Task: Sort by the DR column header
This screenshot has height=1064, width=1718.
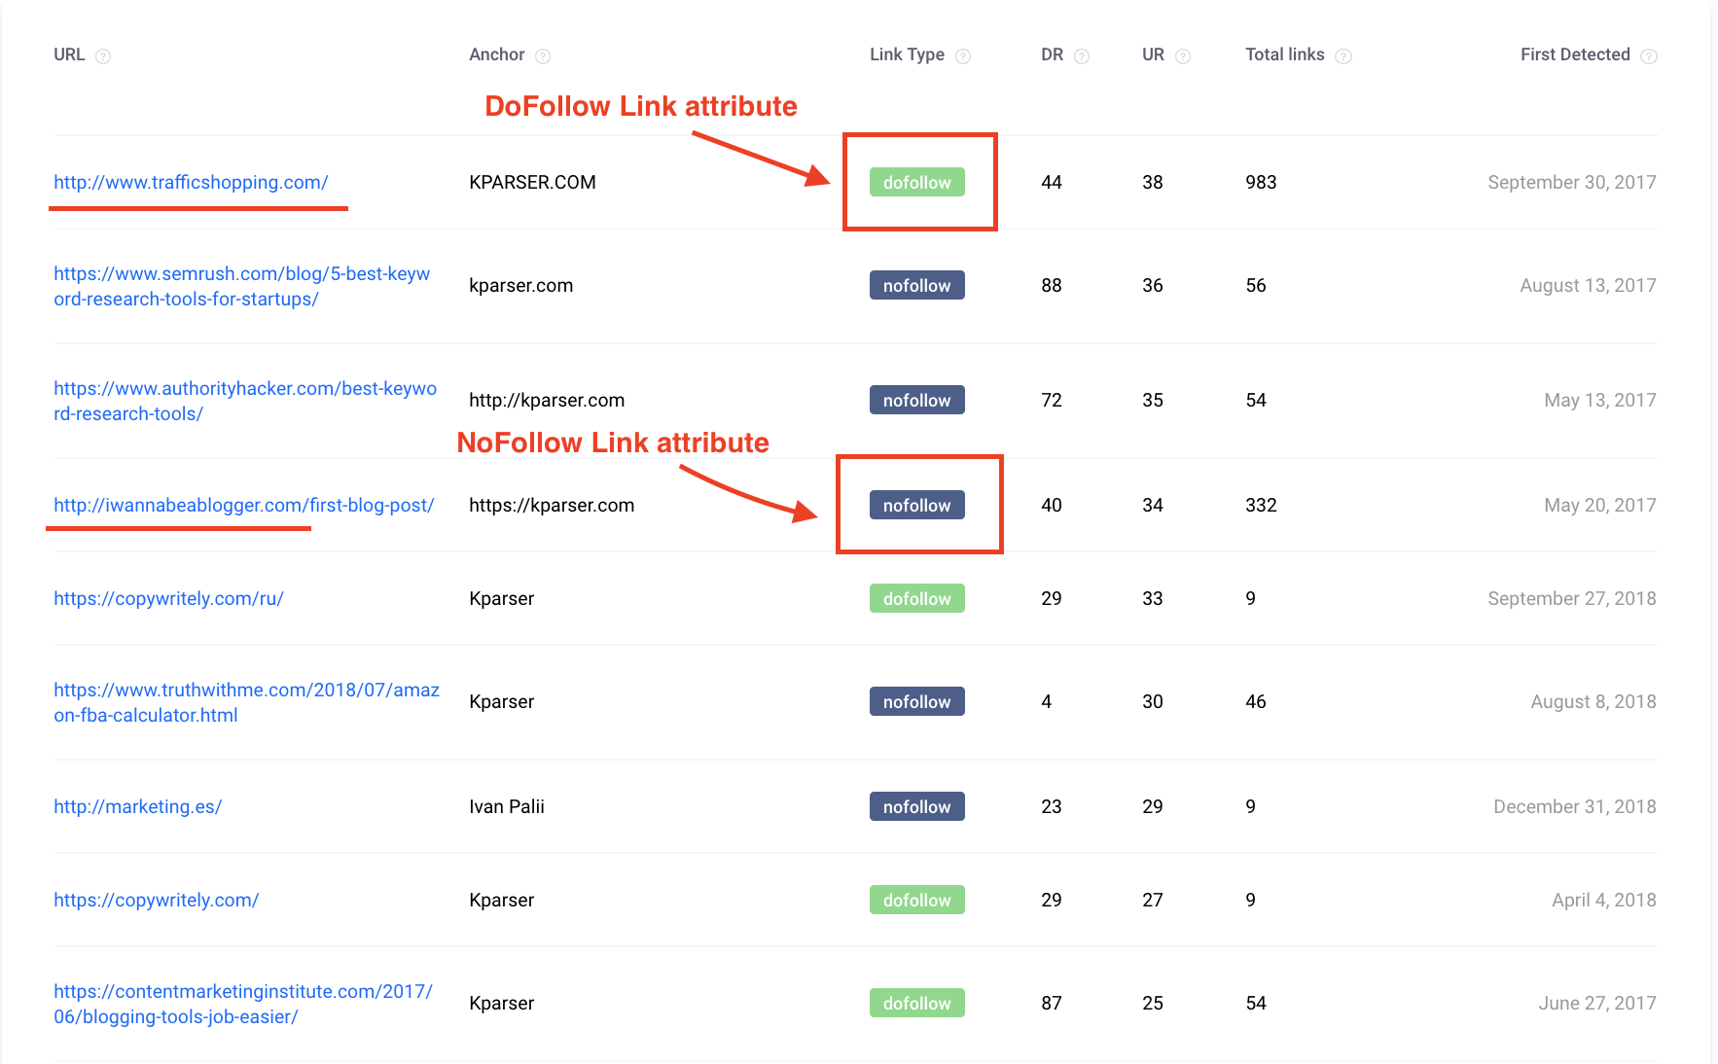Action: click(x=1052, y=54)
